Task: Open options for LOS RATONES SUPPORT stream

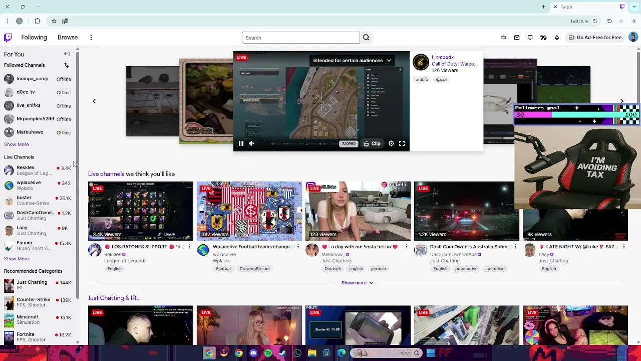Action: [x=189, y=247]
